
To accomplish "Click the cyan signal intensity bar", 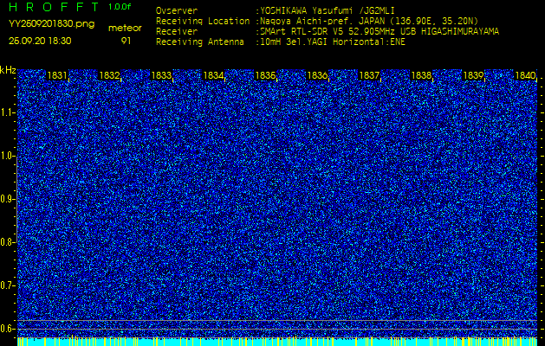I will tap(277, 342).
